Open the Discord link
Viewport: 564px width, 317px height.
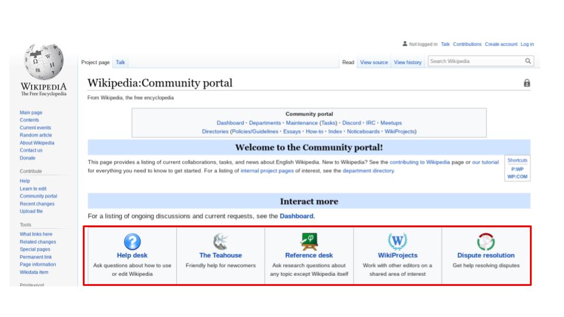351,123
